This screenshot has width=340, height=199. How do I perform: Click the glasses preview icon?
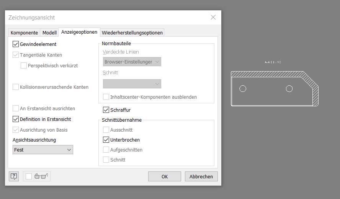41,176
